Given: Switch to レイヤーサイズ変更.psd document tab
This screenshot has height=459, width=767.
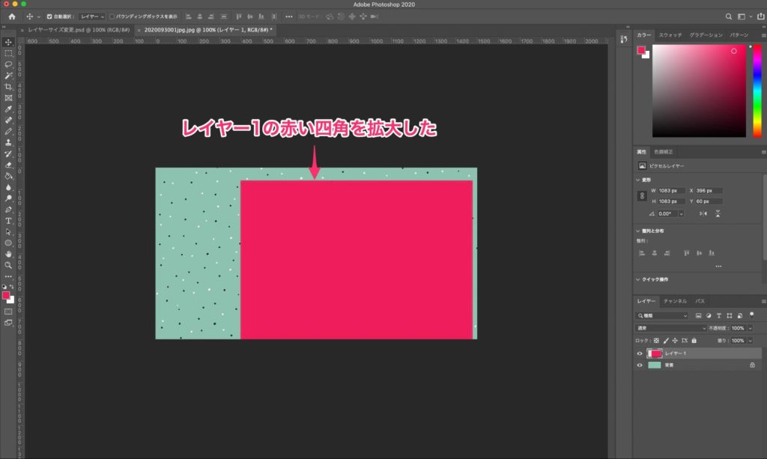Looking at the screenshot, I should pyautogui.click(x=79, y=30).
